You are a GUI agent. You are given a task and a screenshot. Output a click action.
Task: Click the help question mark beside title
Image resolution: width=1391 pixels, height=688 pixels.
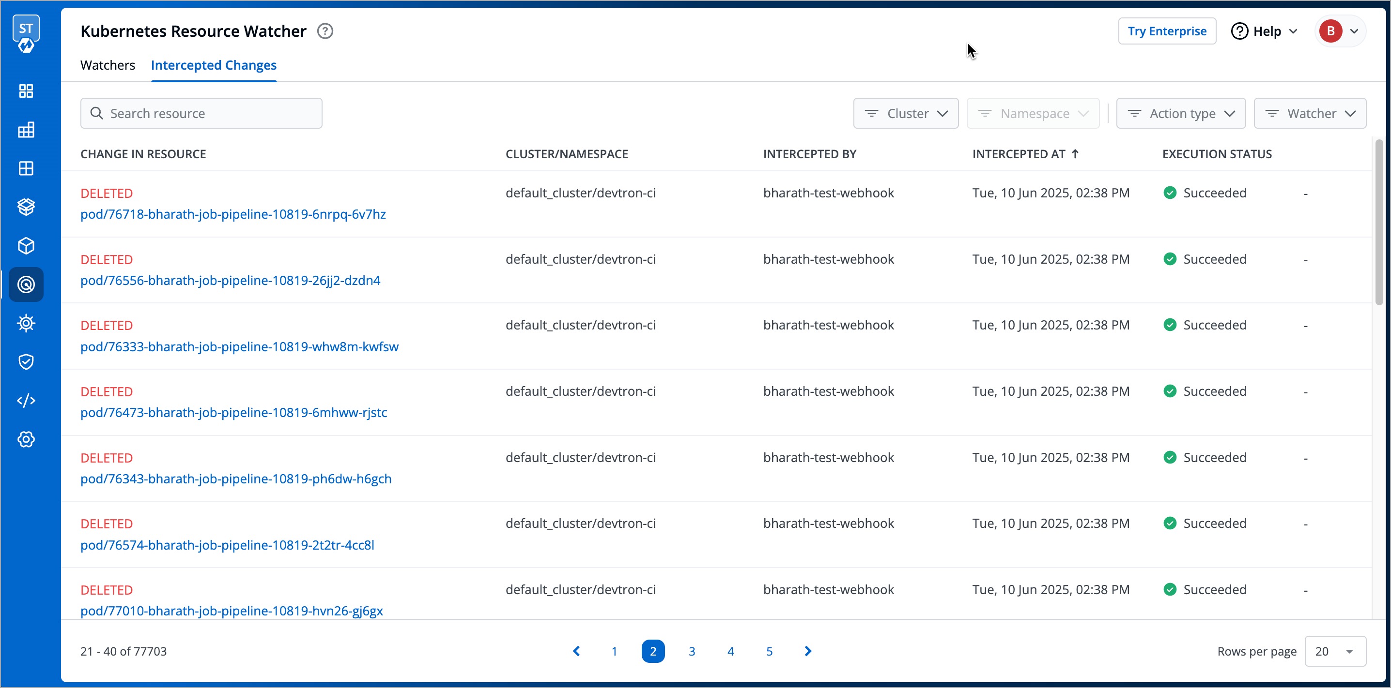point(325,31)
